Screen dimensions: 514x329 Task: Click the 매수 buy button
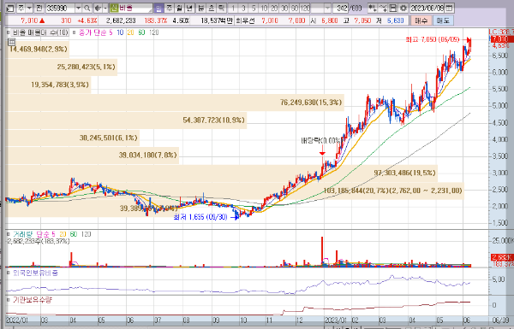[x=421, y=21]
